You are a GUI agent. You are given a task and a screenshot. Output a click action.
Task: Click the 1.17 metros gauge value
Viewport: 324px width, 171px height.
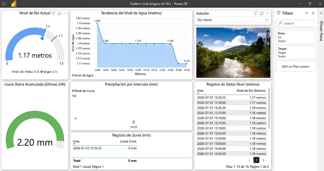(x=35, y=55)
